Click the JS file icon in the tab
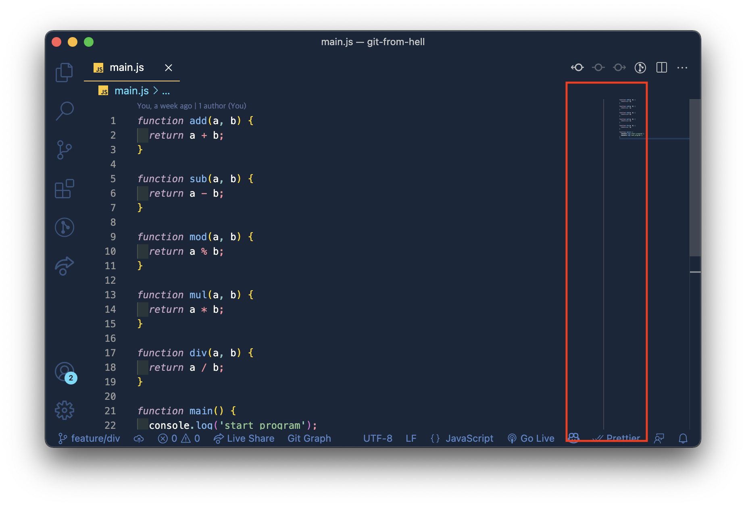 point(98,68)
